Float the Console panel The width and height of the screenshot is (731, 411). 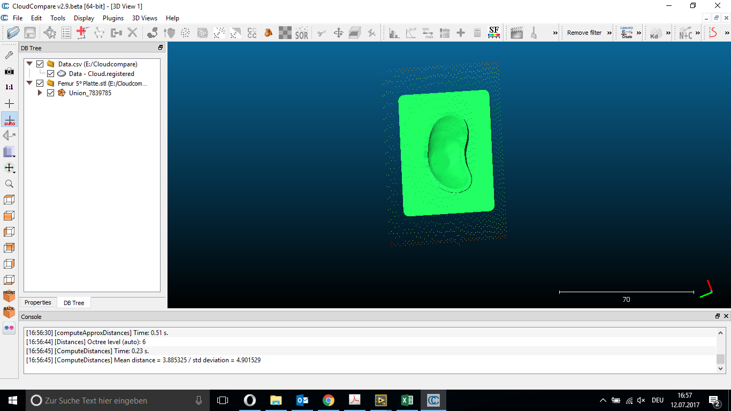pyautogui.click(x=718, y=316)
